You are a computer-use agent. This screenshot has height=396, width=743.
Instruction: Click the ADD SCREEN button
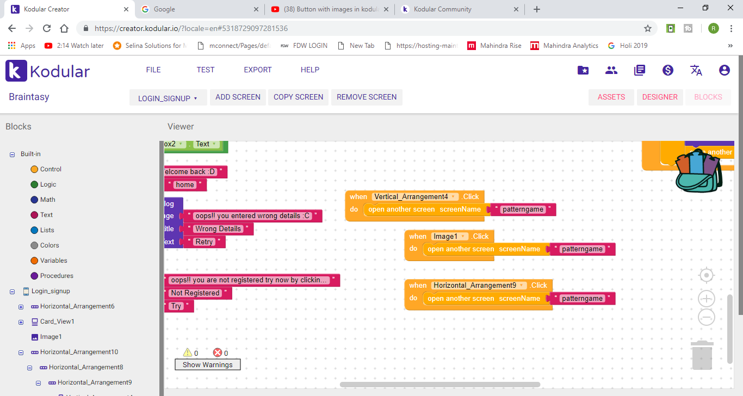[x=238, y=97]
